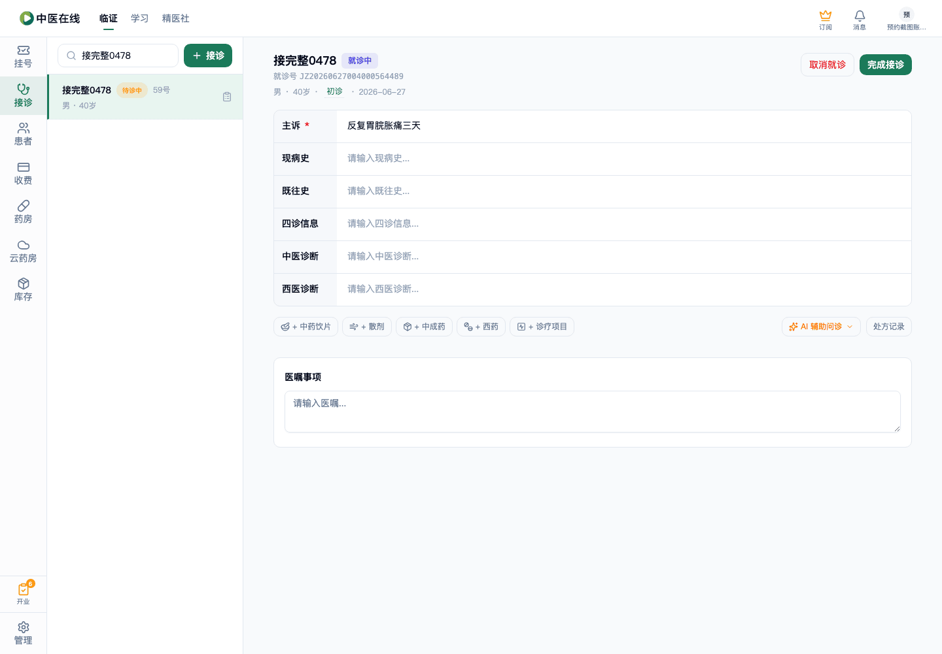Switch to the 精医社 tab
The height and width of the screenshot is (654, 942).
(x=176, y=18)
